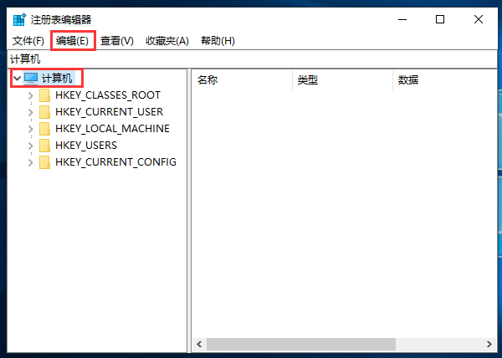The image size is (502, 358).
Task: Select the HKEY_CLASSES_ROOT label
Action: (108, 95)
